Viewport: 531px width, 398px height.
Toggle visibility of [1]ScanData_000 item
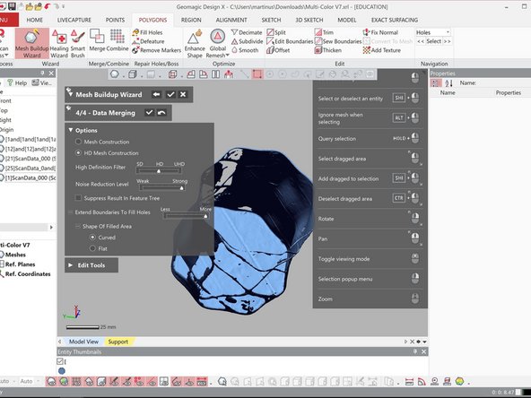(x=2, y=177)
